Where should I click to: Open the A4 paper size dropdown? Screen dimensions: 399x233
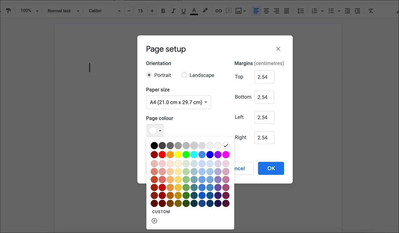point(179,102)
